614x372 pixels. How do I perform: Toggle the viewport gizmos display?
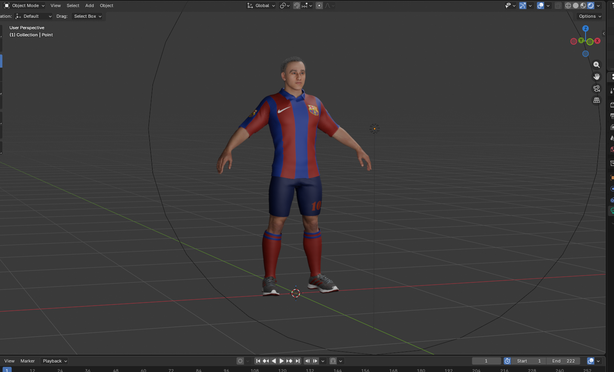coord(523,6)
